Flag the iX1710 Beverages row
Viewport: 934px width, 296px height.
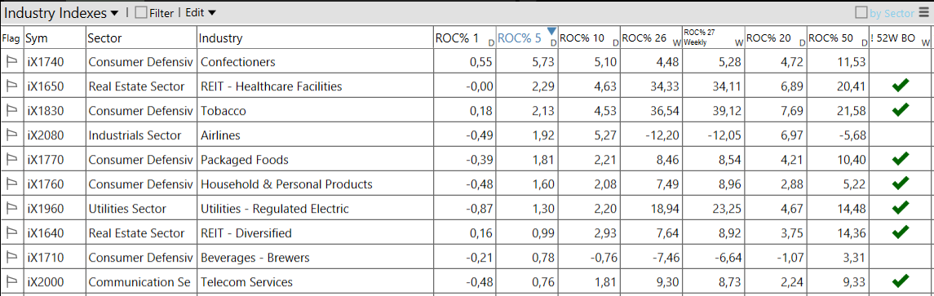[11, 258]
